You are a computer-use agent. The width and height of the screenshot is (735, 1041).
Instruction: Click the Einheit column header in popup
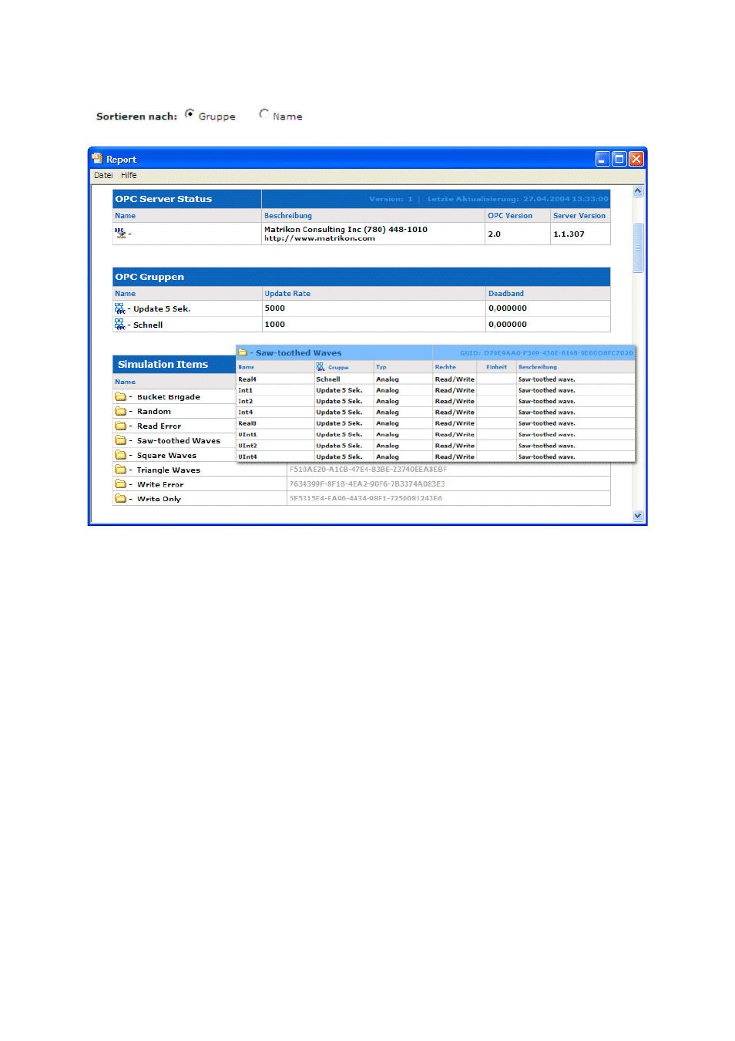[497, 367]
